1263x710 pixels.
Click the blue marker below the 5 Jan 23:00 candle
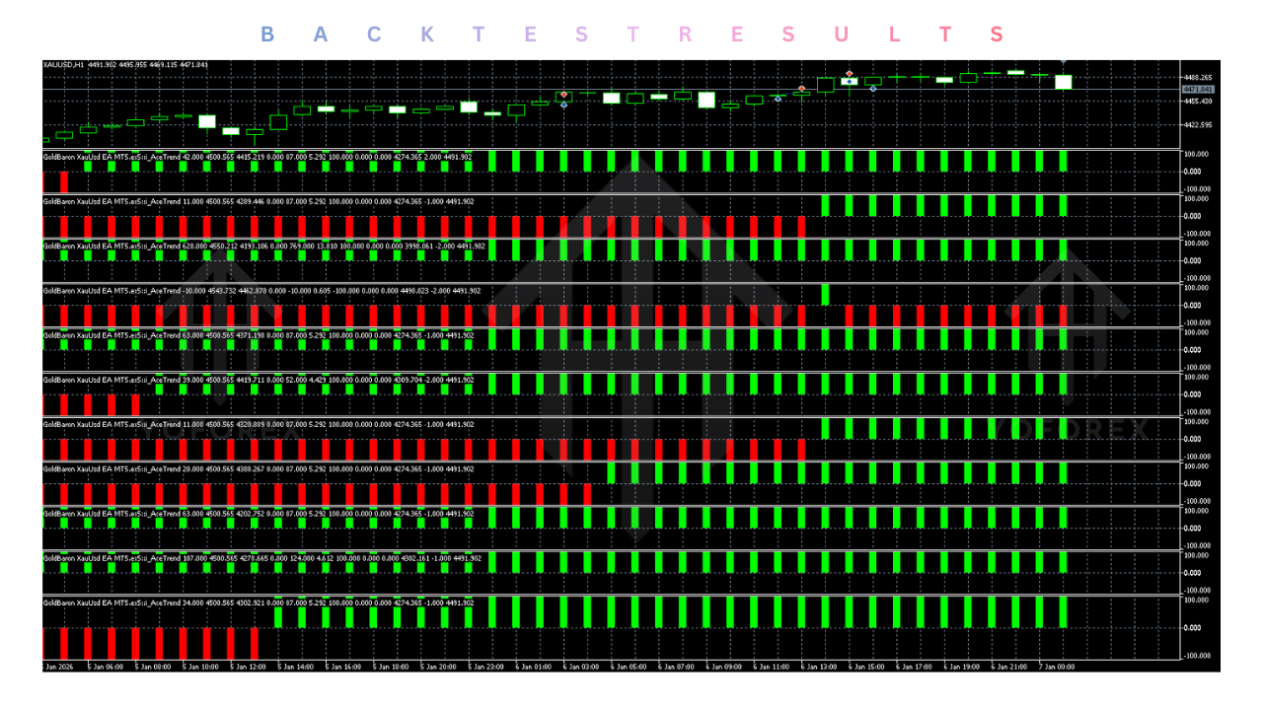564,105
